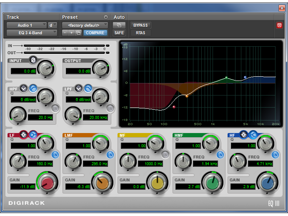Disable the HF band IN button

click(x=275, y=155)
